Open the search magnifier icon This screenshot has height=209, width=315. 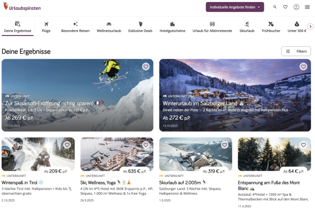(x=275, y=7)
